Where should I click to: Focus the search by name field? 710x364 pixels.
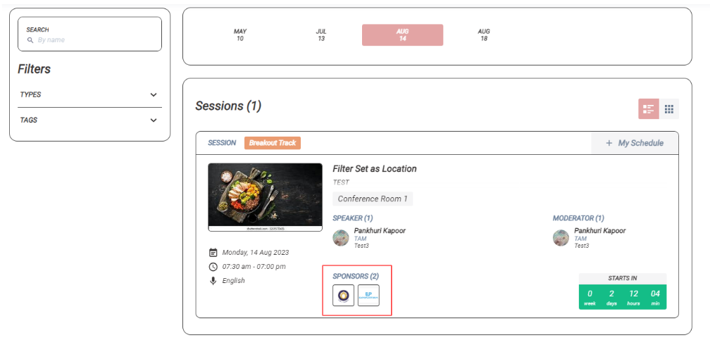click(x=95, y=40)
